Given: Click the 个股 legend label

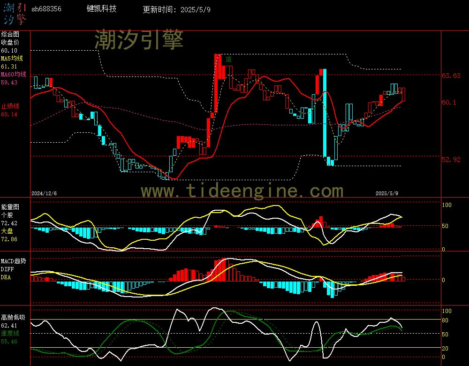Looking at the screenshot, I should pyautogui.click(x=7, y=215).
